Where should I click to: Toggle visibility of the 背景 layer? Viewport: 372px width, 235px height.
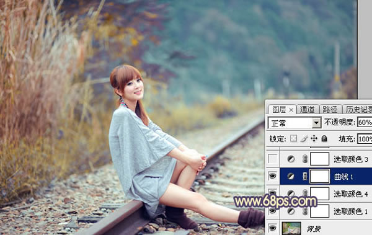[x=272, y=228]
